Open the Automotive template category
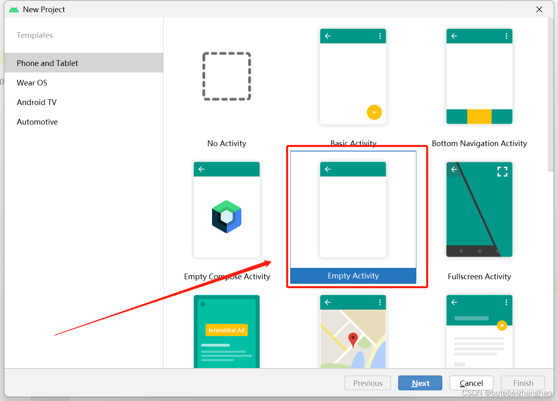Viewport: 558px width, 401px height. coord(84,122)
